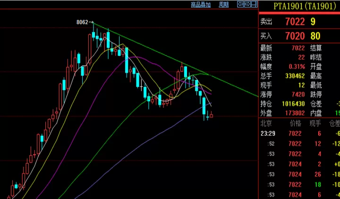The width and height of the screenshot is (340, 199).
Task: Click the bid volume 80
Action: tap(315, 36)
